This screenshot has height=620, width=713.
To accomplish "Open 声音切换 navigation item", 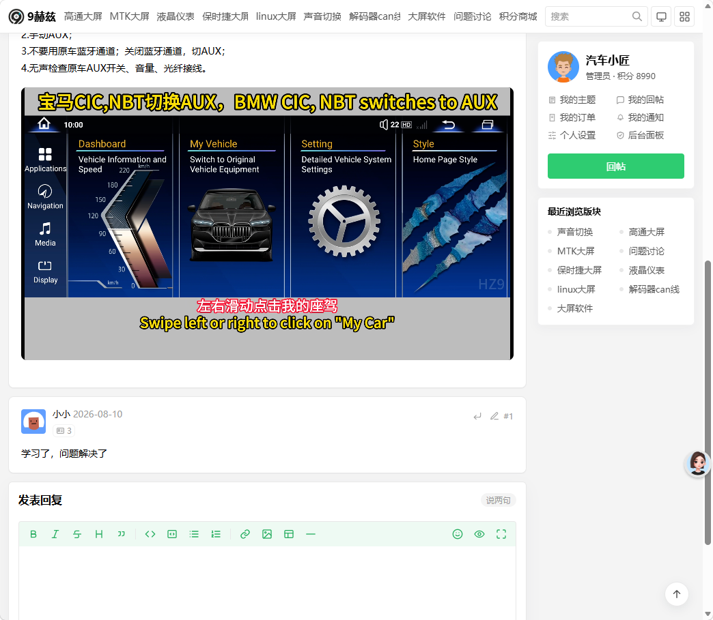I will coord(322,16).
